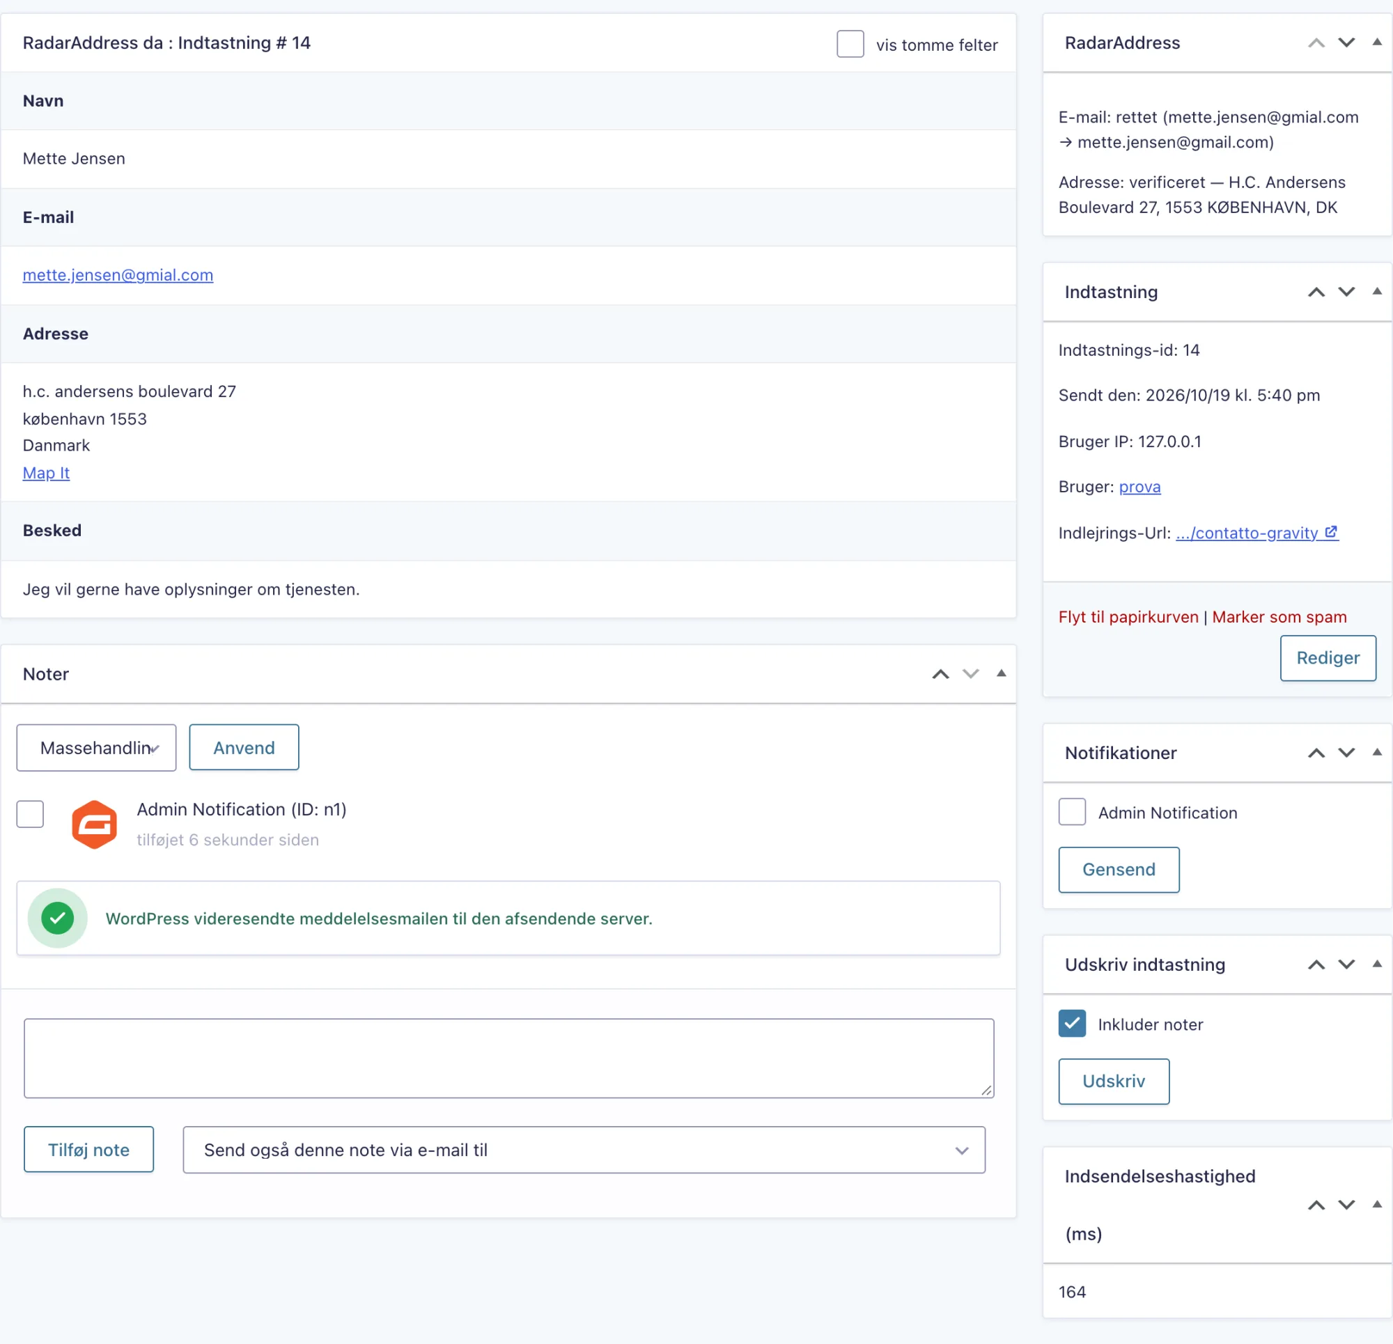
Task: Move RadarAddress panel down arrow
Action: click(x=1346, y=42)
